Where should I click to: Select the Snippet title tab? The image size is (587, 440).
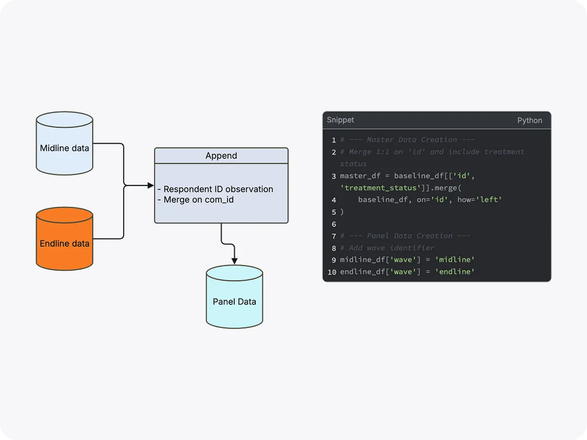tap(340, 120)
